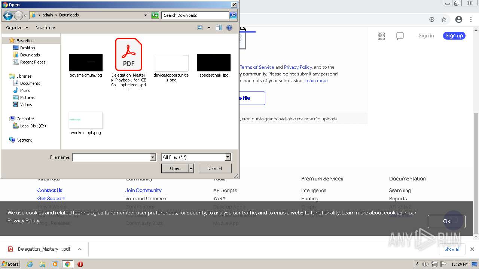Open the Chrome three-dot menu
This screenshot has height=269, width=479.
click(x=472, y=19)
